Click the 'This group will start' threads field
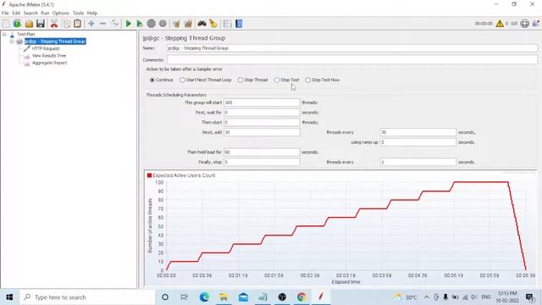The height and width of the screenshot is (305, 542). click(262, 103)
